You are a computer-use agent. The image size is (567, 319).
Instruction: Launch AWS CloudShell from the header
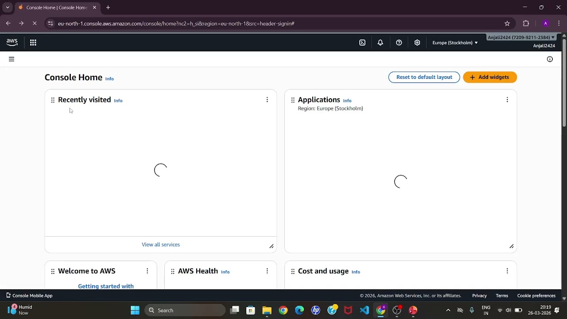coord(362,43)
